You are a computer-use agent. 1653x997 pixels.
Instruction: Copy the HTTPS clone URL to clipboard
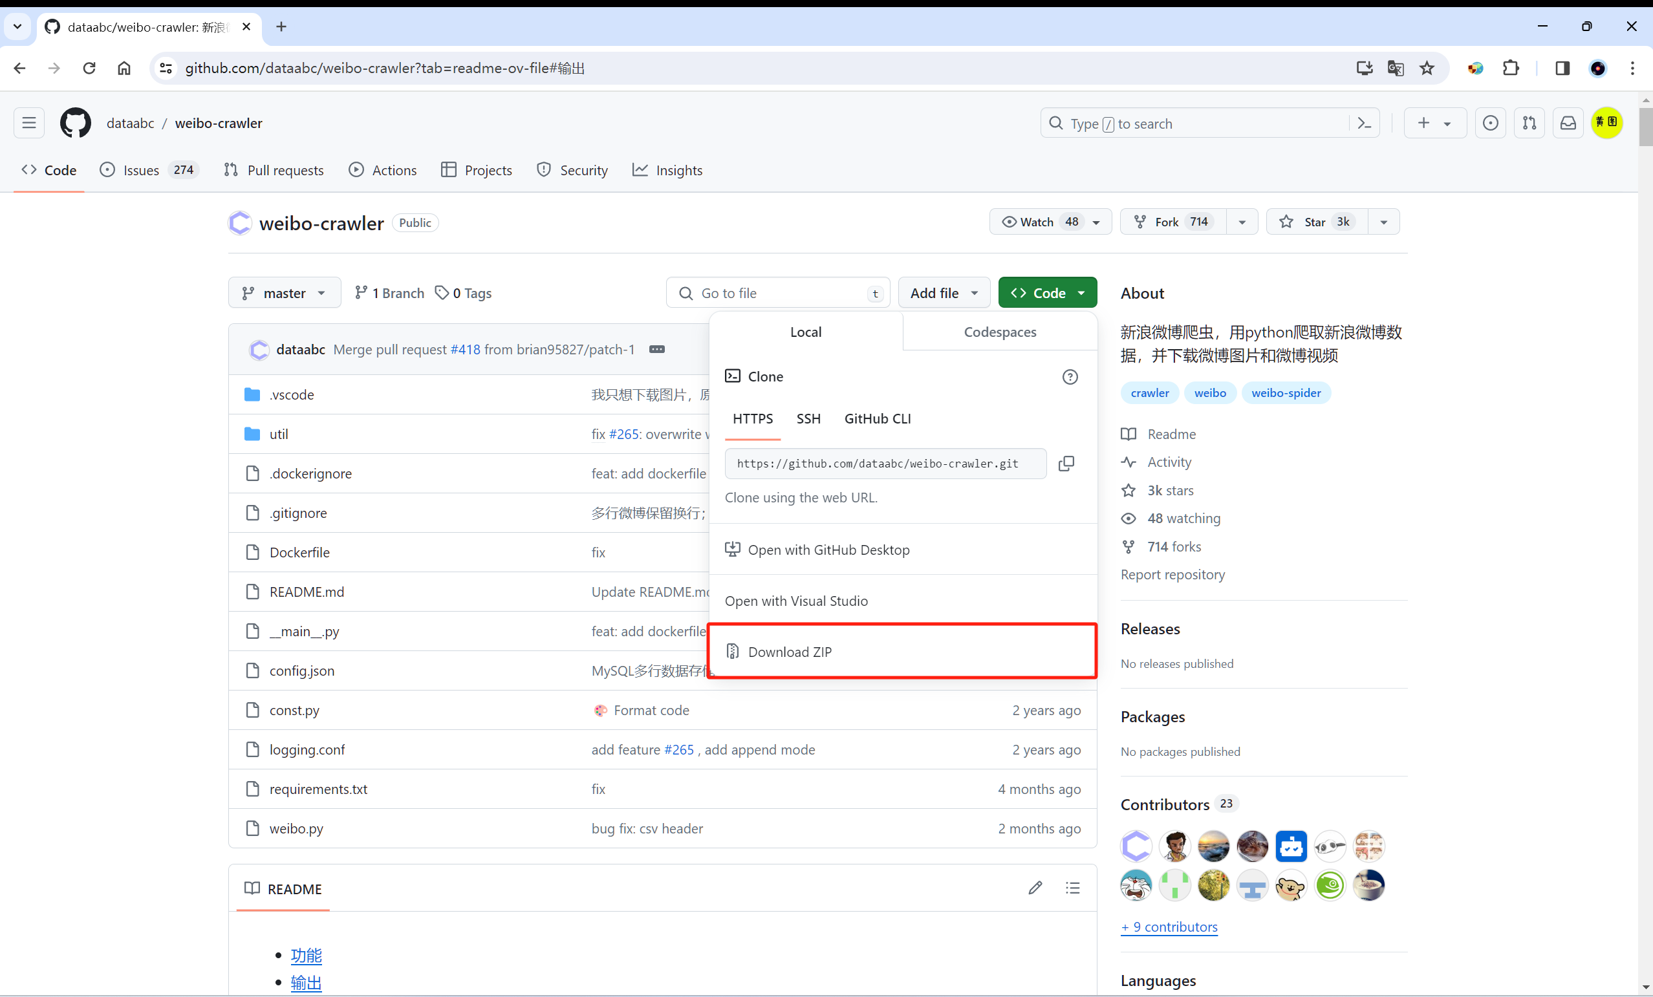click(1066, 464)
